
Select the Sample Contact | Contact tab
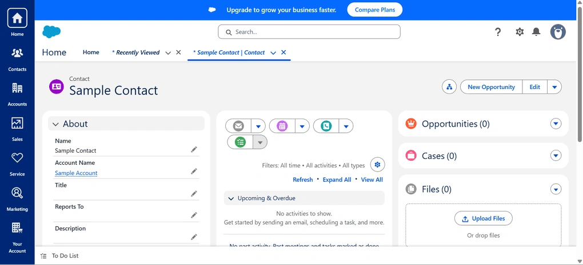(229, 52)
